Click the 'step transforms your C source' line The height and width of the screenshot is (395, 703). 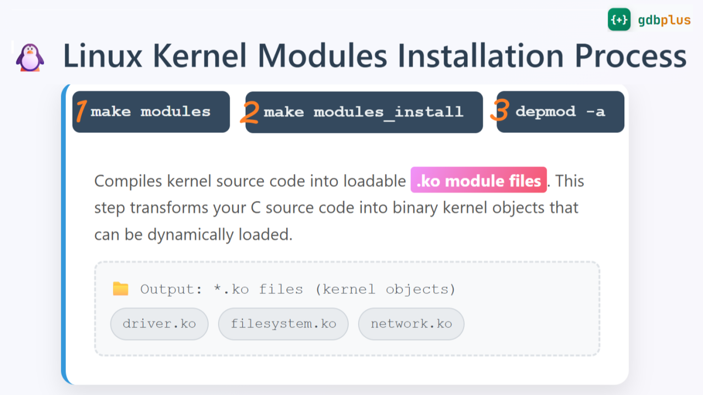336,208
